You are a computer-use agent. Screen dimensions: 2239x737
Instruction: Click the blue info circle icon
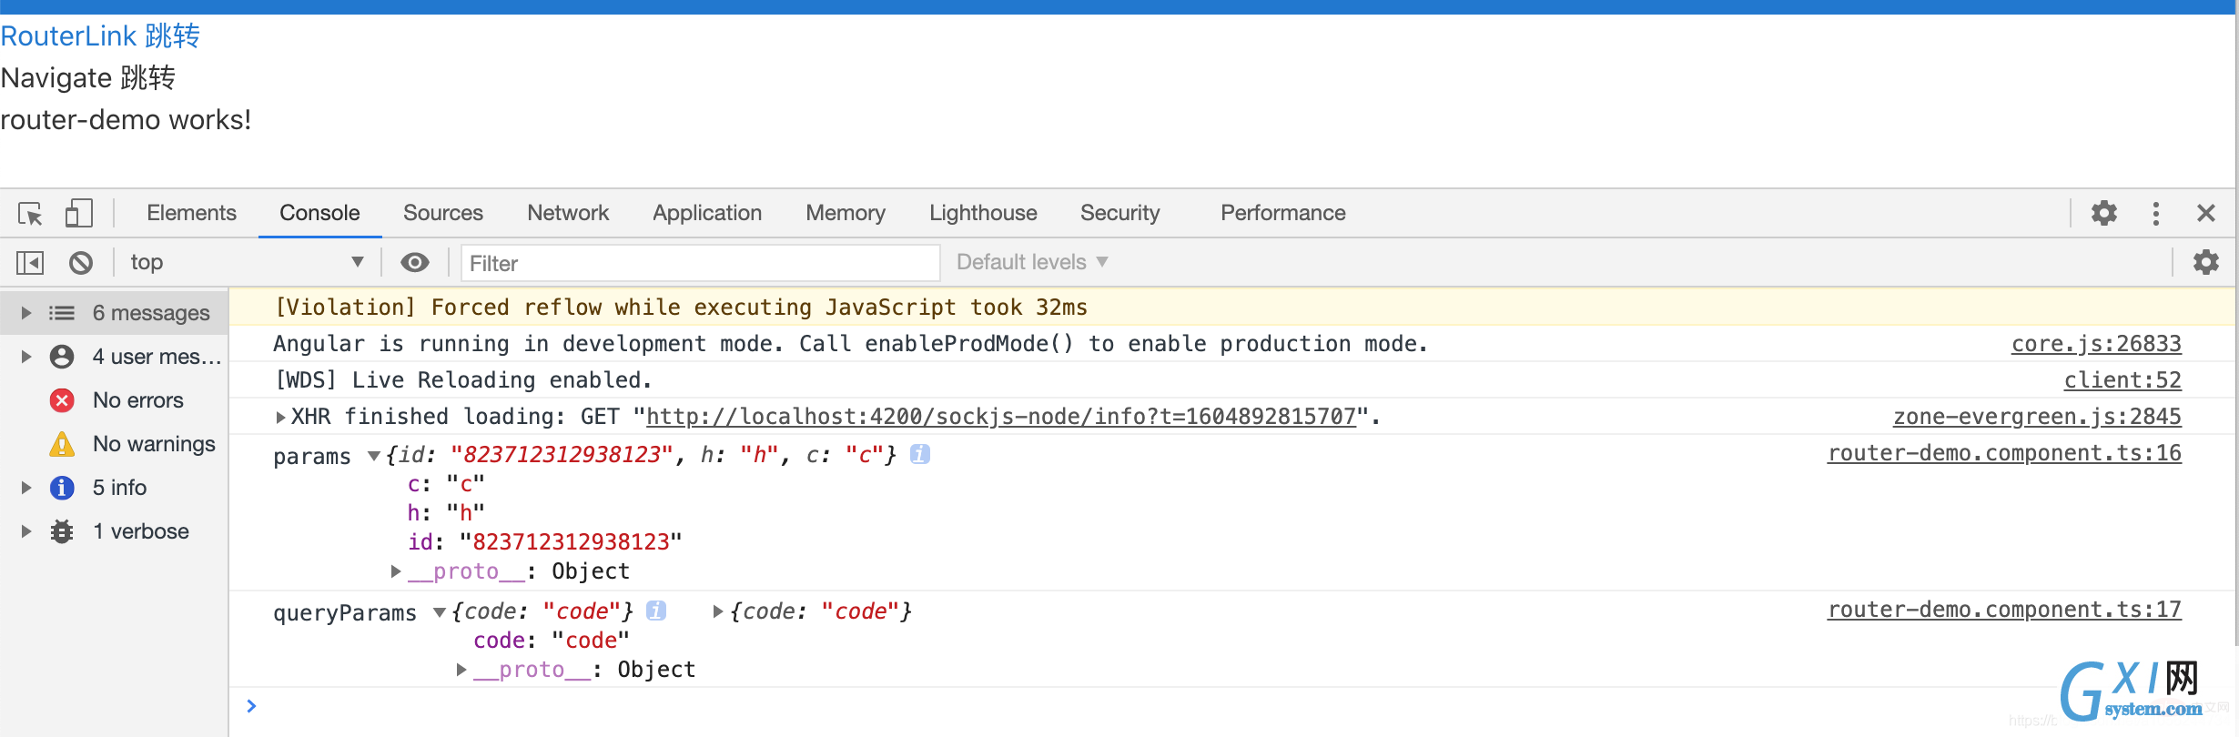[62, 488]
